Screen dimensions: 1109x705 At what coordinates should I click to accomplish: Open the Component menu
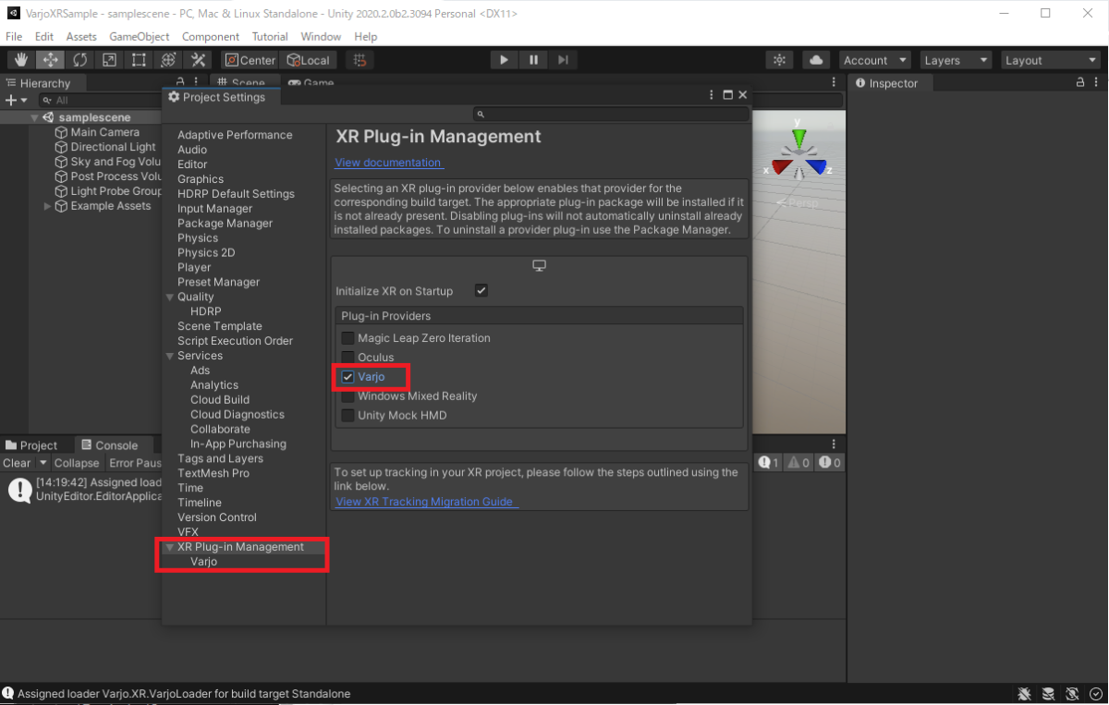click(x=211, y=36)
